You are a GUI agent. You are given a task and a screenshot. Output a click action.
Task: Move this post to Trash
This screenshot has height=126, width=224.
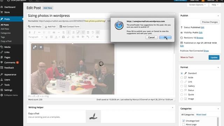(187, 57)
